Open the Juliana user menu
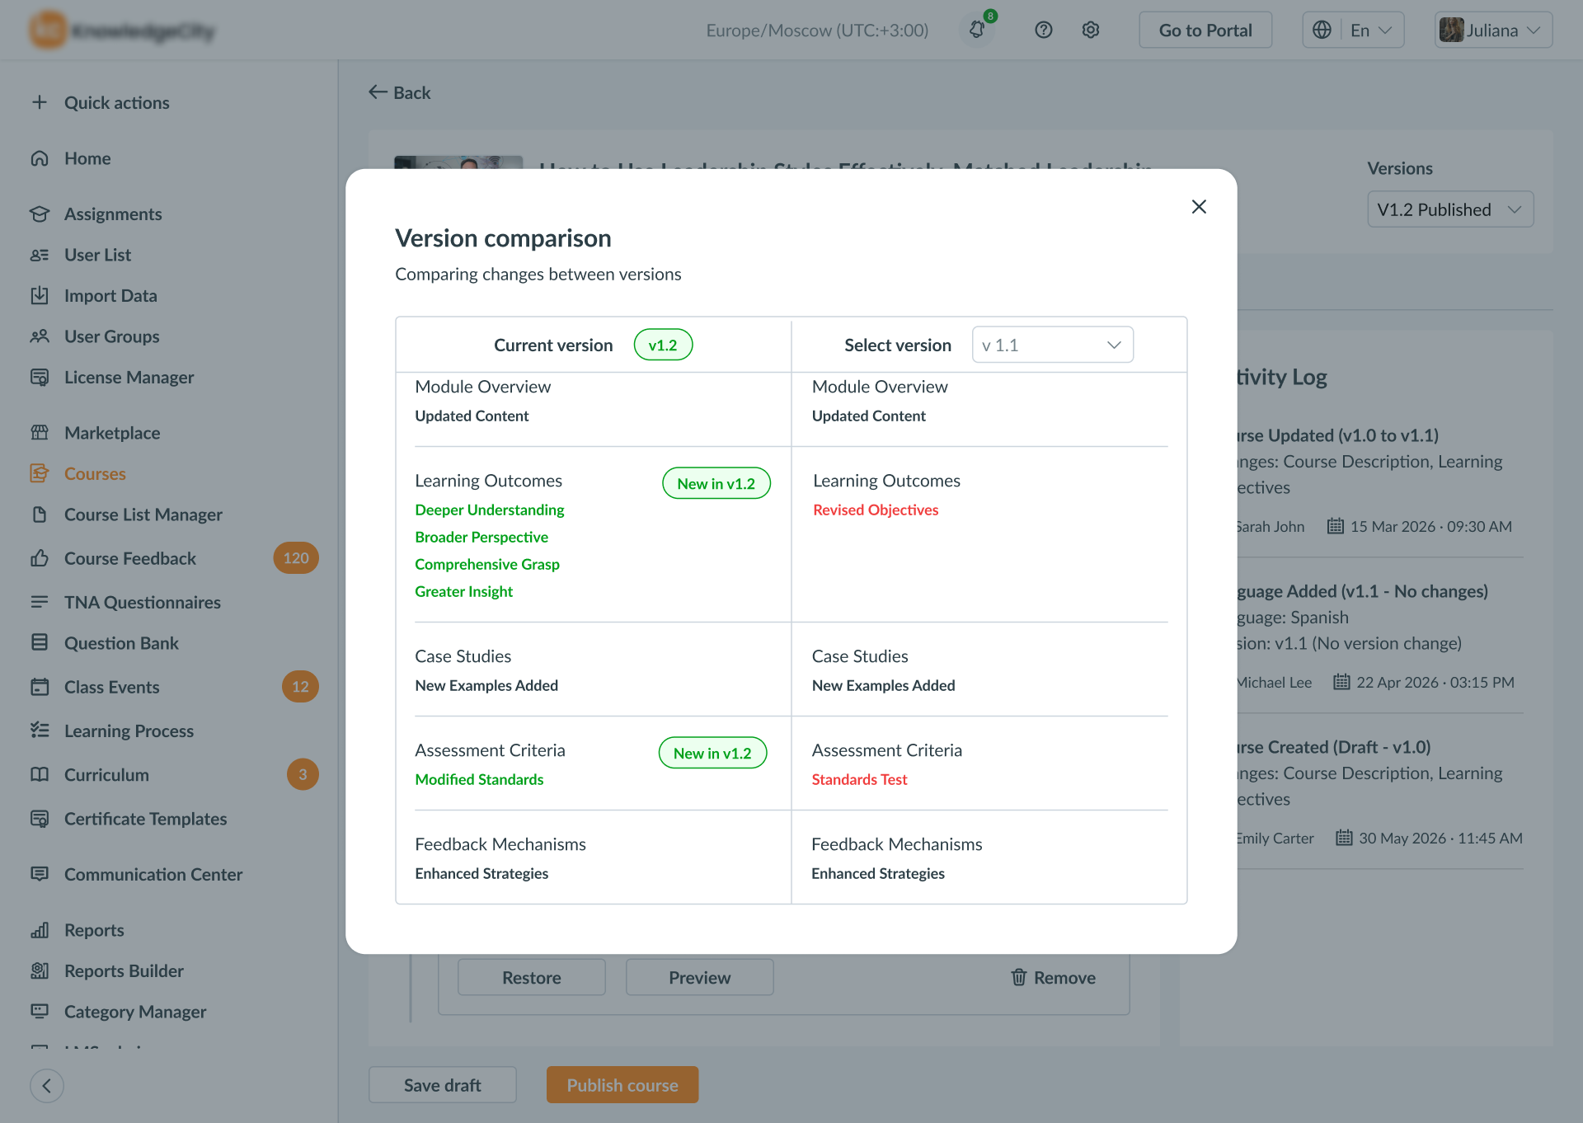Viewport: 1583px width, 1123px height. click(1493, 31)
